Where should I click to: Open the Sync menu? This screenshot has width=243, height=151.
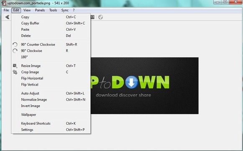click(65, 10)
